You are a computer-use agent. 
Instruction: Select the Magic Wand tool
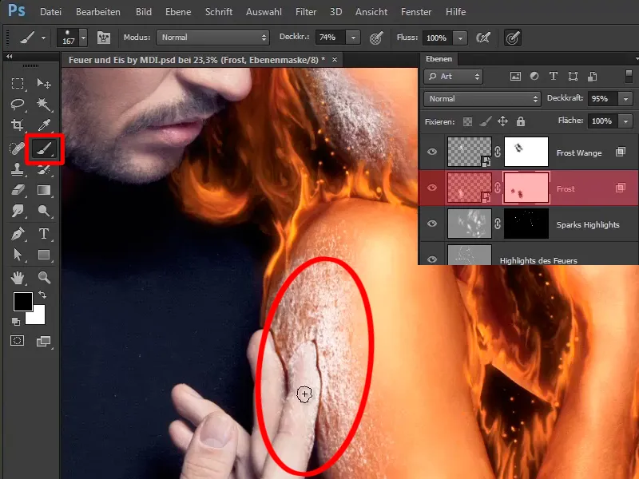click(x=44, y=105)
